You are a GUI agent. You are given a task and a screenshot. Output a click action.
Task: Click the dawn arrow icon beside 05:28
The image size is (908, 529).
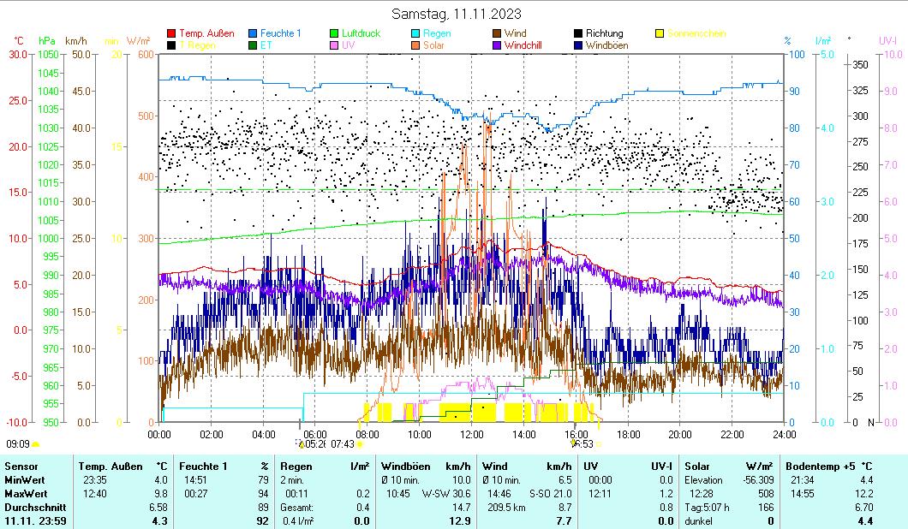coord(300,443)
